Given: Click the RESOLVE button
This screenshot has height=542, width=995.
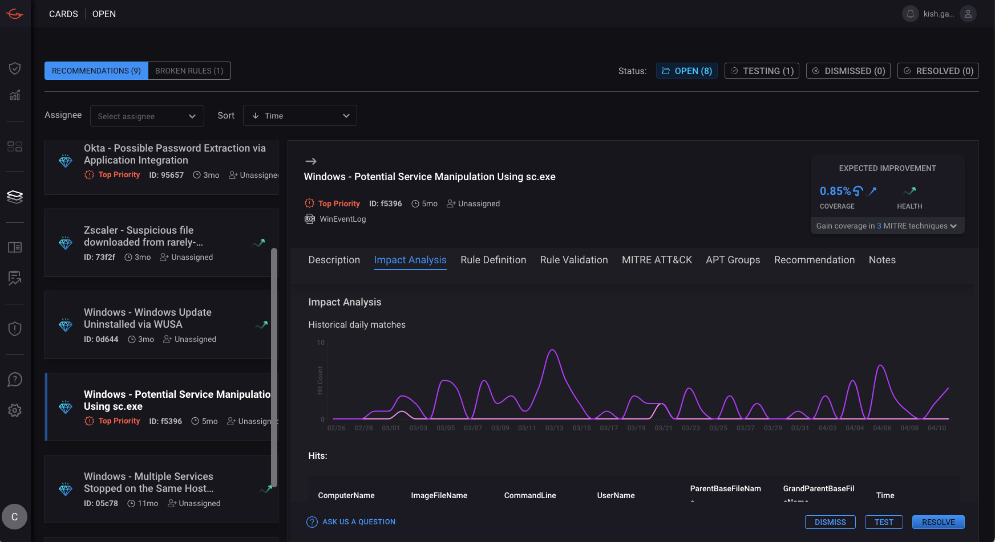Looking at the screenshot, I should [938, 522].
